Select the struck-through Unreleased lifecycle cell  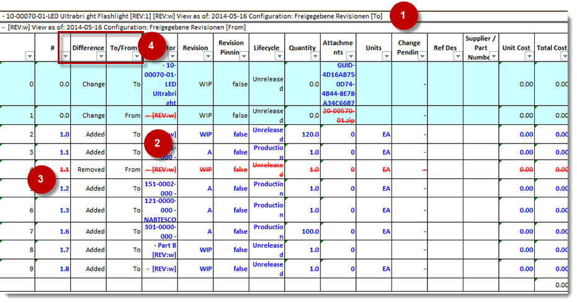pyautogui.click(x=267, y=170)
